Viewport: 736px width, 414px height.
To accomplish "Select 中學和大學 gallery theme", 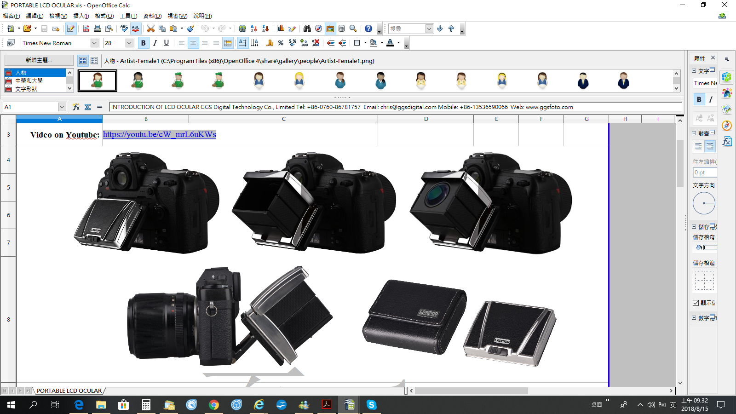I will pos(35,80).
